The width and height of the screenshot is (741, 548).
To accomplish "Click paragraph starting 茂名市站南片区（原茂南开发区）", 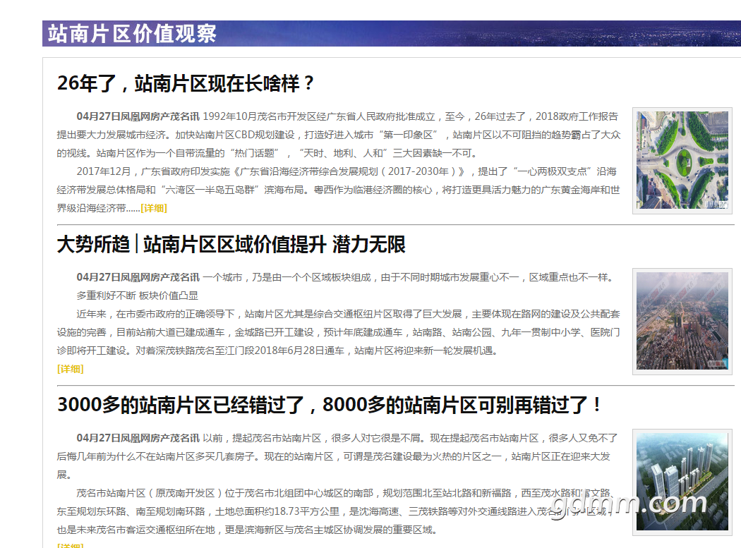I will click(x=335, y=511).
